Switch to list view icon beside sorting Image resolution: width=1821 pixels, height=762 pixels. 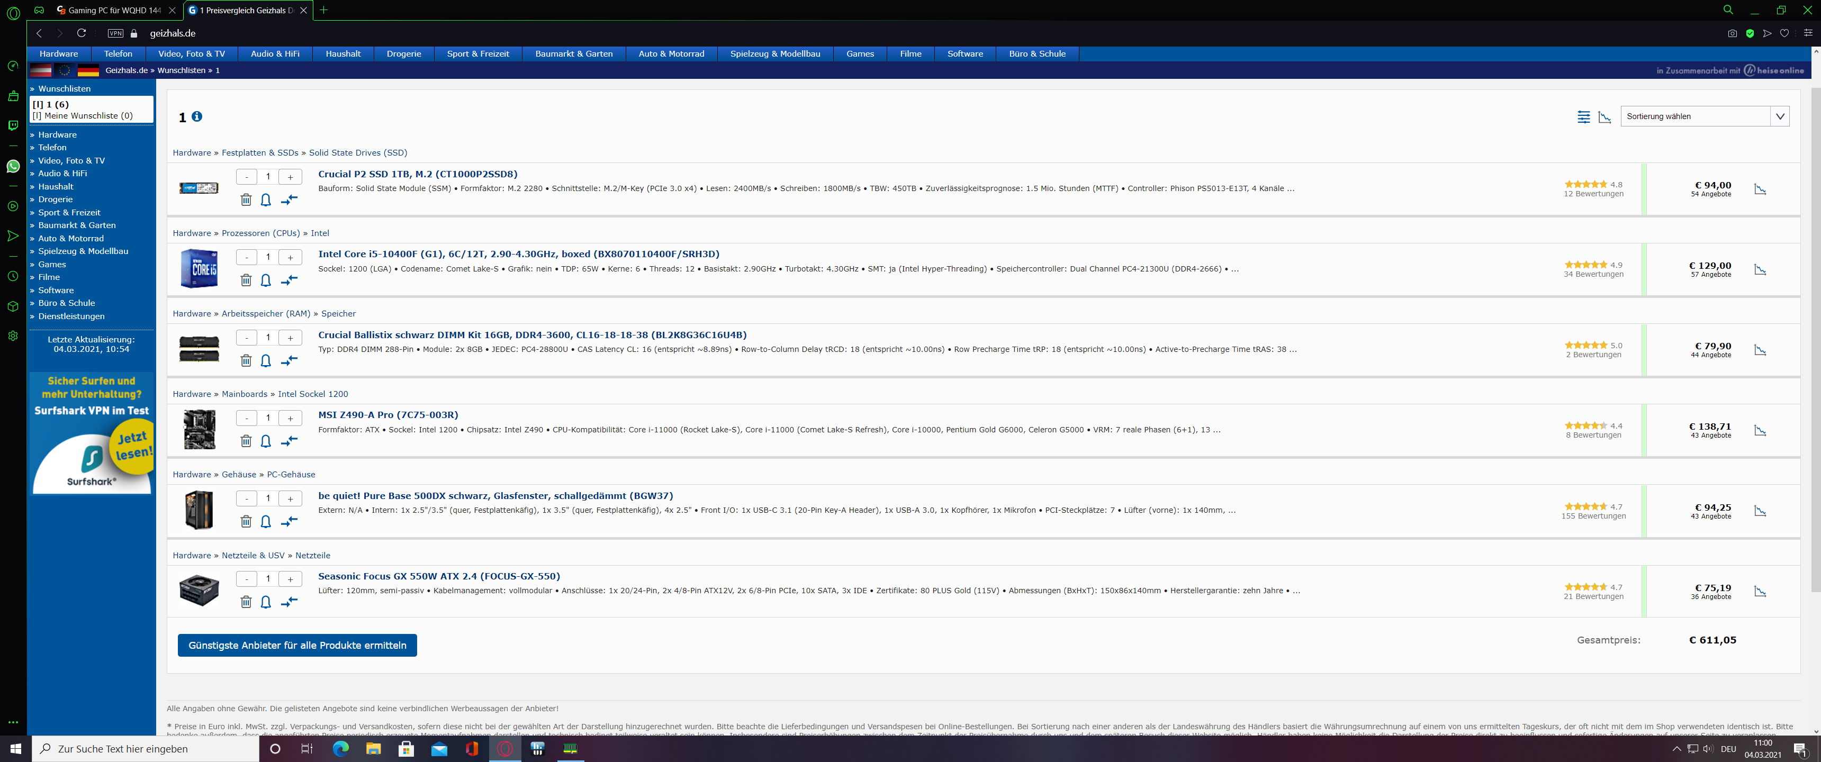[1583, 116]
